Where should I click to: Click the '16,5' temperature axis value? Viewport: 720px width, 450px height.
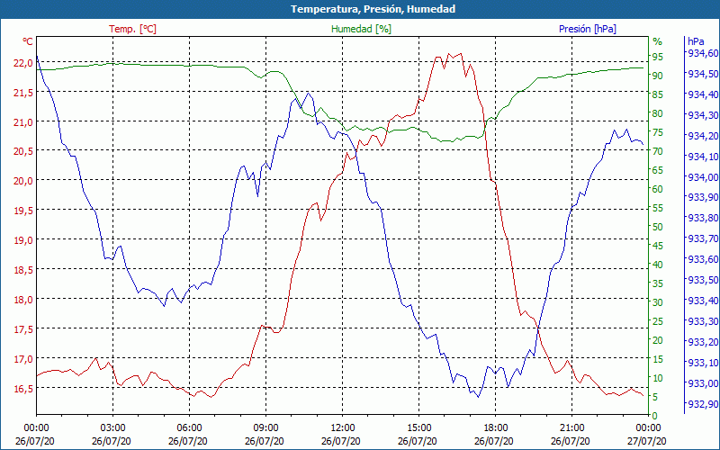(x=23, y=389)
